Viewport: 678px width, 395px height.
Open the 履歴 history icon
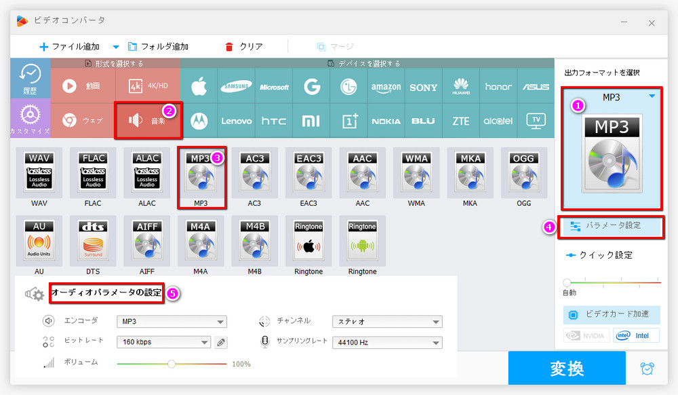tap(30, 77)
